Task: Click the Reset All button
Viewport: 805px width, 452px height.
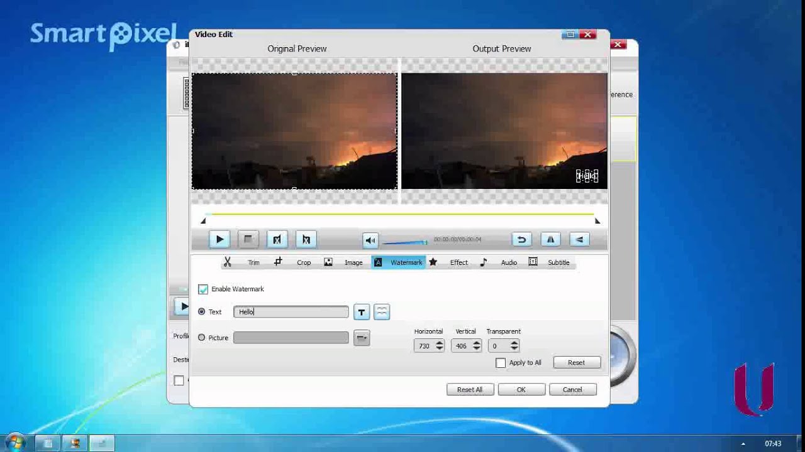Action: (x=470, y=389)
